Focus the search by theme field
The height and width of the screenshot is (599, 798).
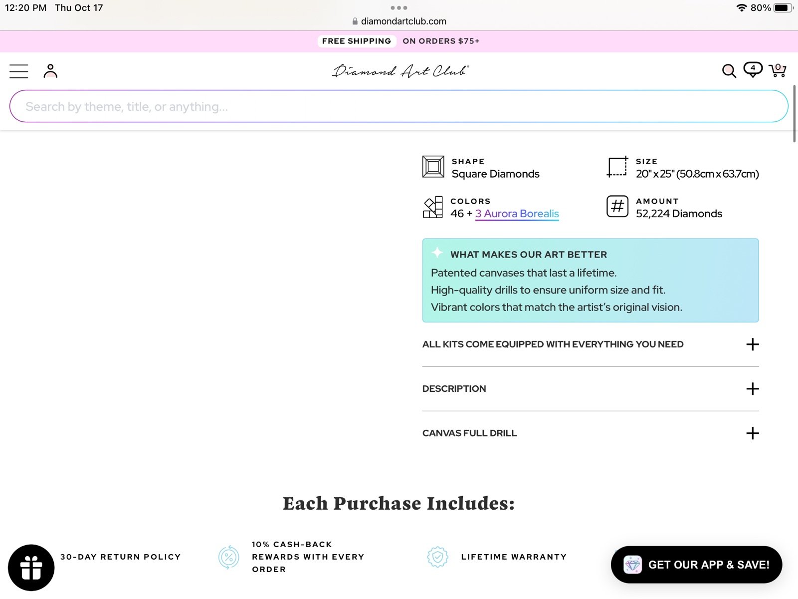[399, 106]
